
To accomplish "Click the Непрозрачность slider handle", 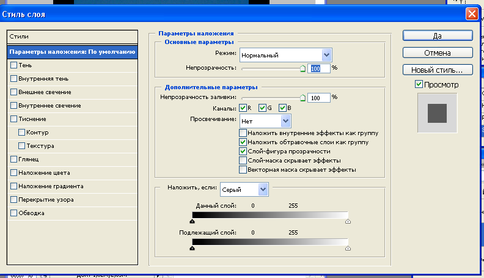I will pyautogui.click(x=303, y=69).
